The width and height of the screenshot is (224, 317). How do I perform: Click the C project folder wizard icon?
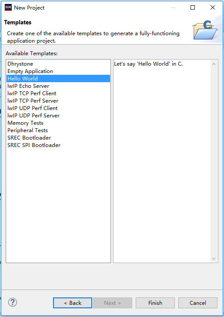click(205, 30)
